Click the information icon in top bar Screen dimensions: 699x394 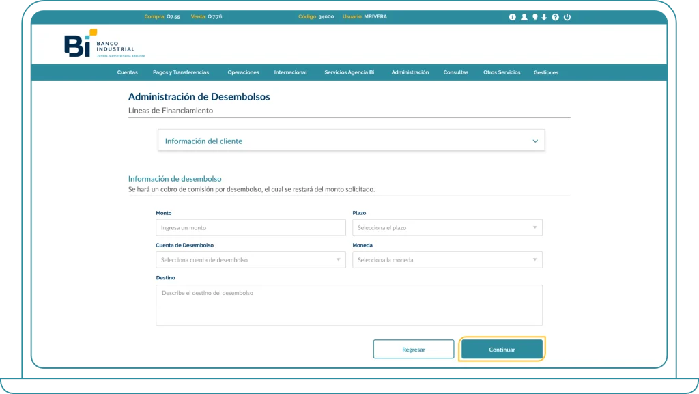(513, 17)
